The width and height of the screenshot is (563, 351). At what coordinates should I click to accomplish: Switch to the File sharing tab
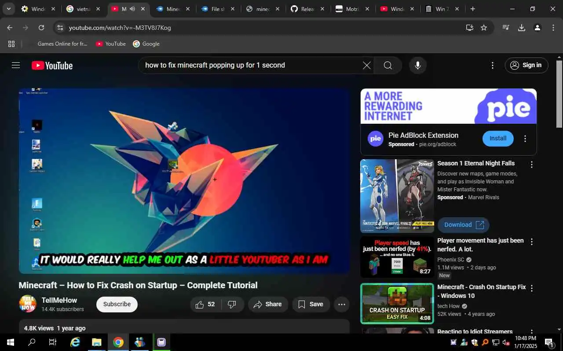pos(217,9)
